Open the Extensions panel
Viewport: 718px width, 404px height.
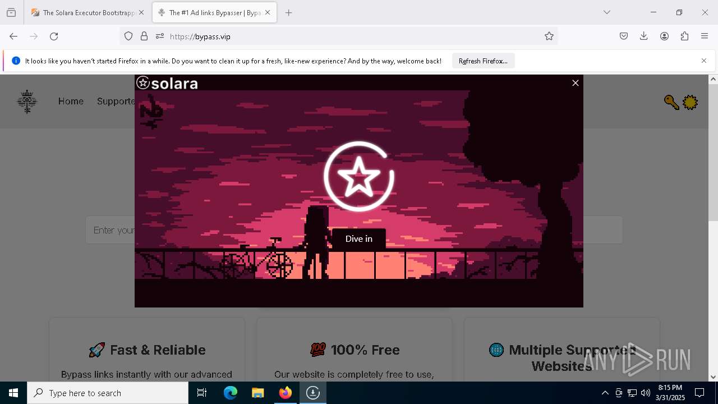coord(684,36)
